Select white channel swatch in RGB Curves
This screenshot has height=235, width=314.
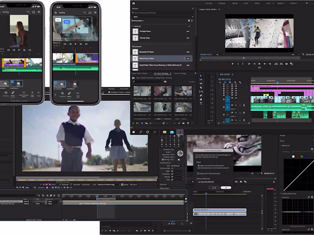click(x=293, y=157)
